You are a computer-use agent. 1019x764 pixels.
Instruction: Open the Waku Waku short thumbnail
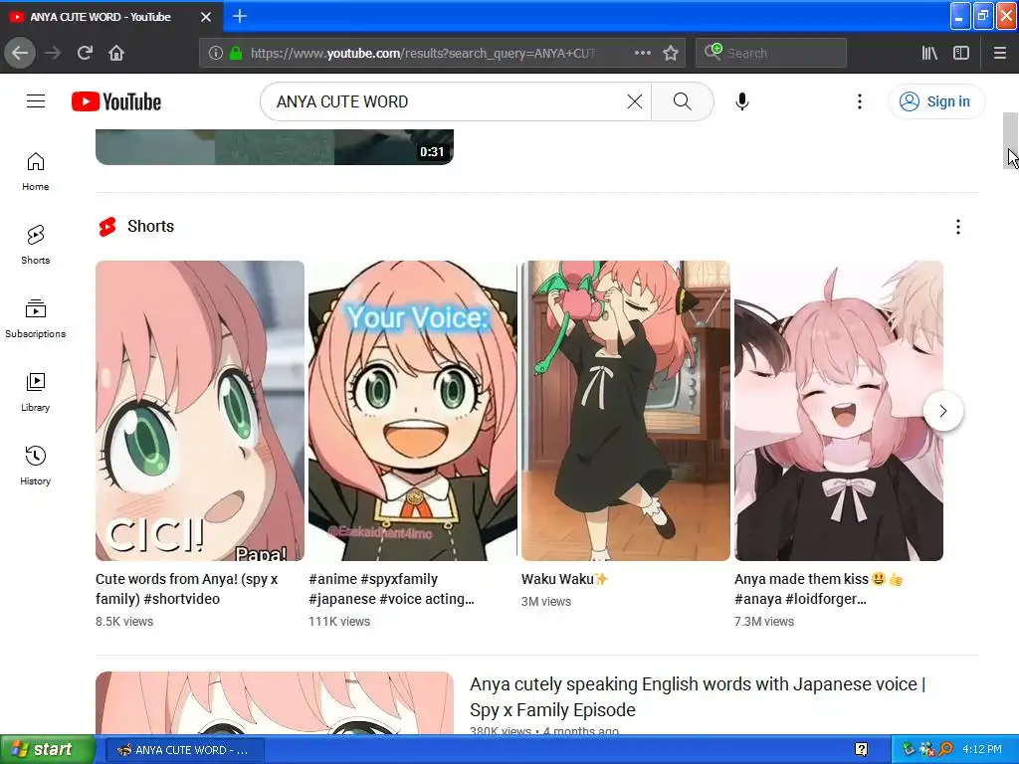point(625,411)
